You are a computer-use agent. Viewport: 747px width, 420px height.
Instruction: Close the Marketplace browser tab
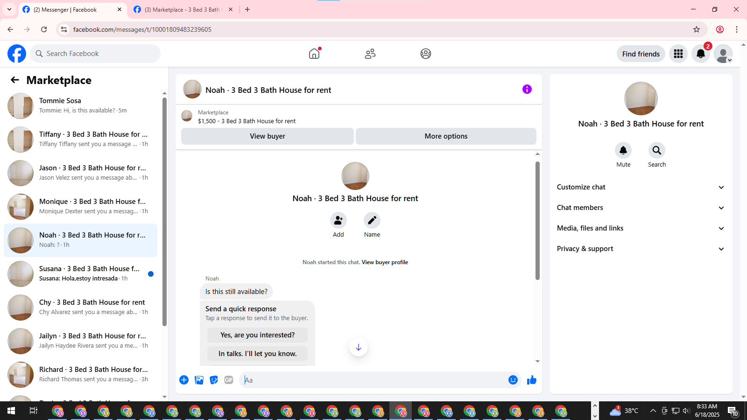pos(231,9)
